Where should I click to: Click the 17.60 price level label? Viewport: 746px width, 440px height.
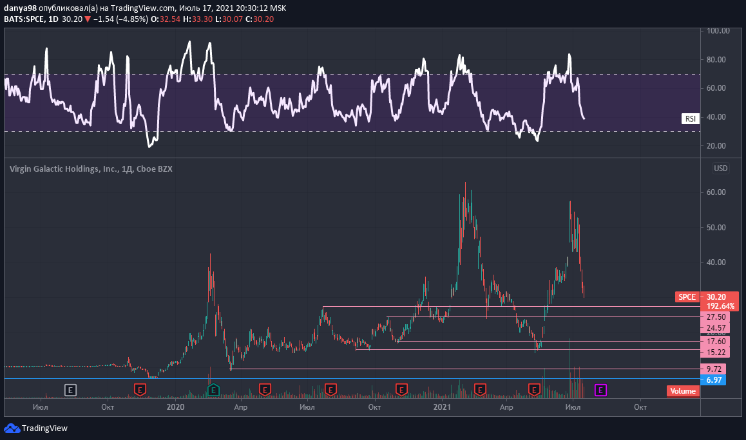pyautogui.click(x=715, y=341)
